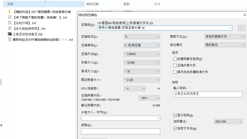Click the folder icon for 607 黑色胸罩 item

click(x=10, y=12)
